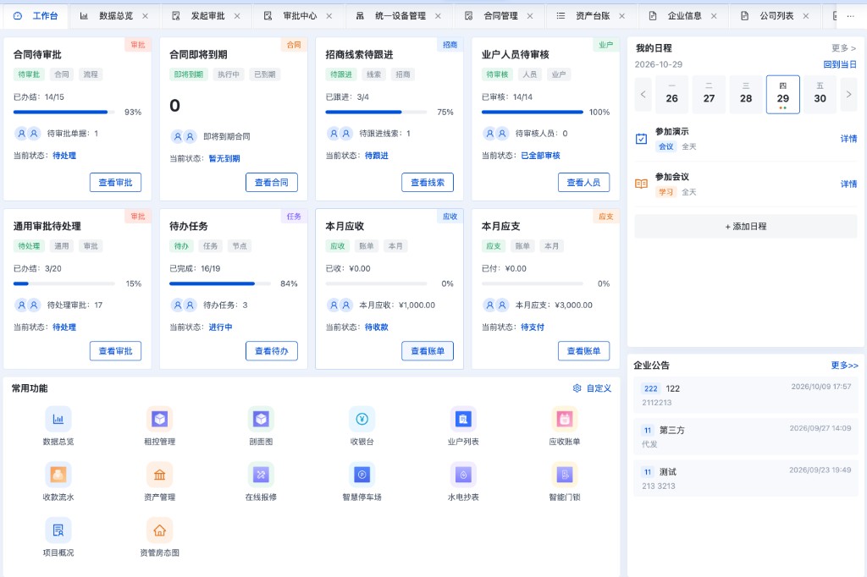Select day 27 in the calendar strip
The width and height of the screenshot is (867, 577).
(709, 95)
